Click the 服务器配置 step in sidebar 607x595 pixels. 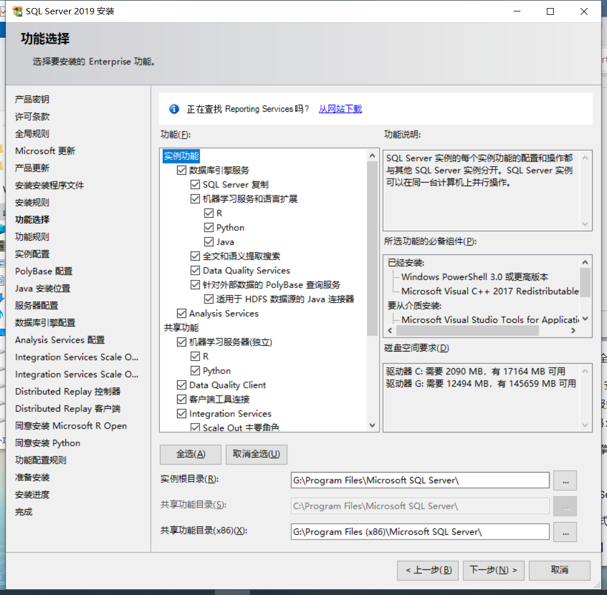pyautogui.click(x=36, y=306)
